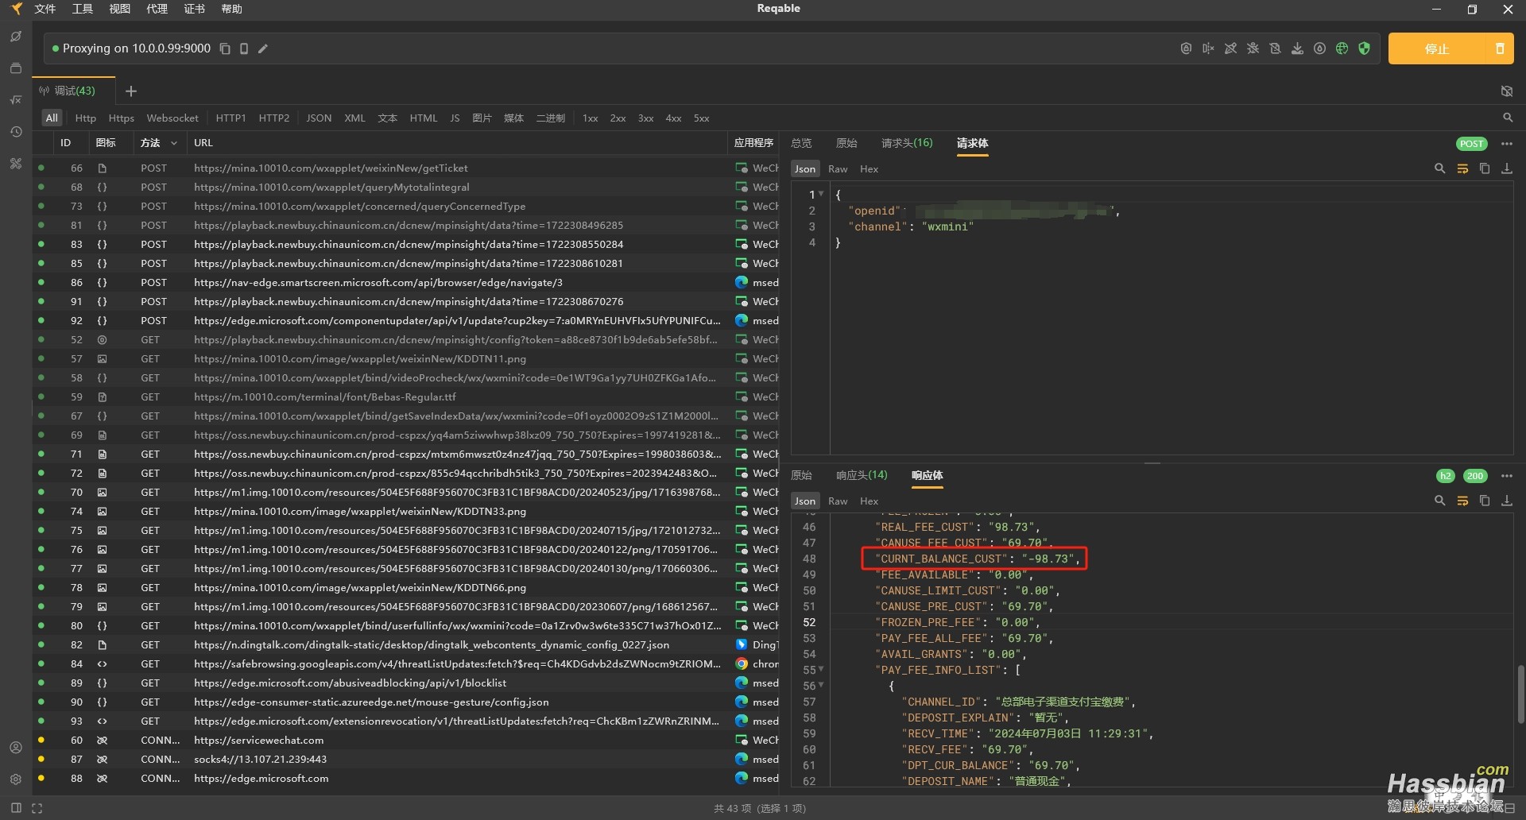Switch to the 响应头(14) tab

tap(862, 475)
